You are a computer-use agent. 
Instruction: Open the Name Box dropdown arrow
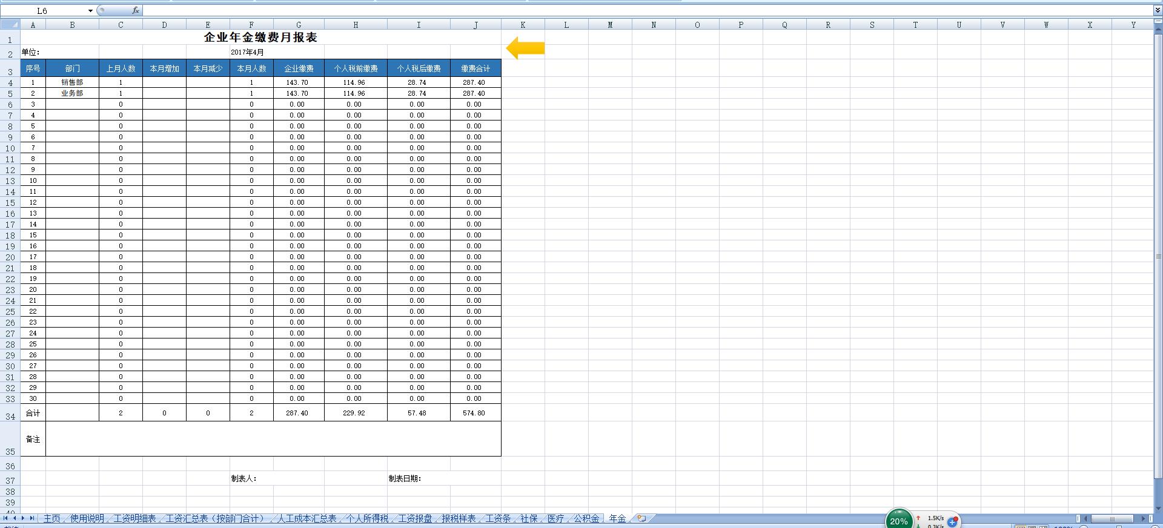(90, 11)
